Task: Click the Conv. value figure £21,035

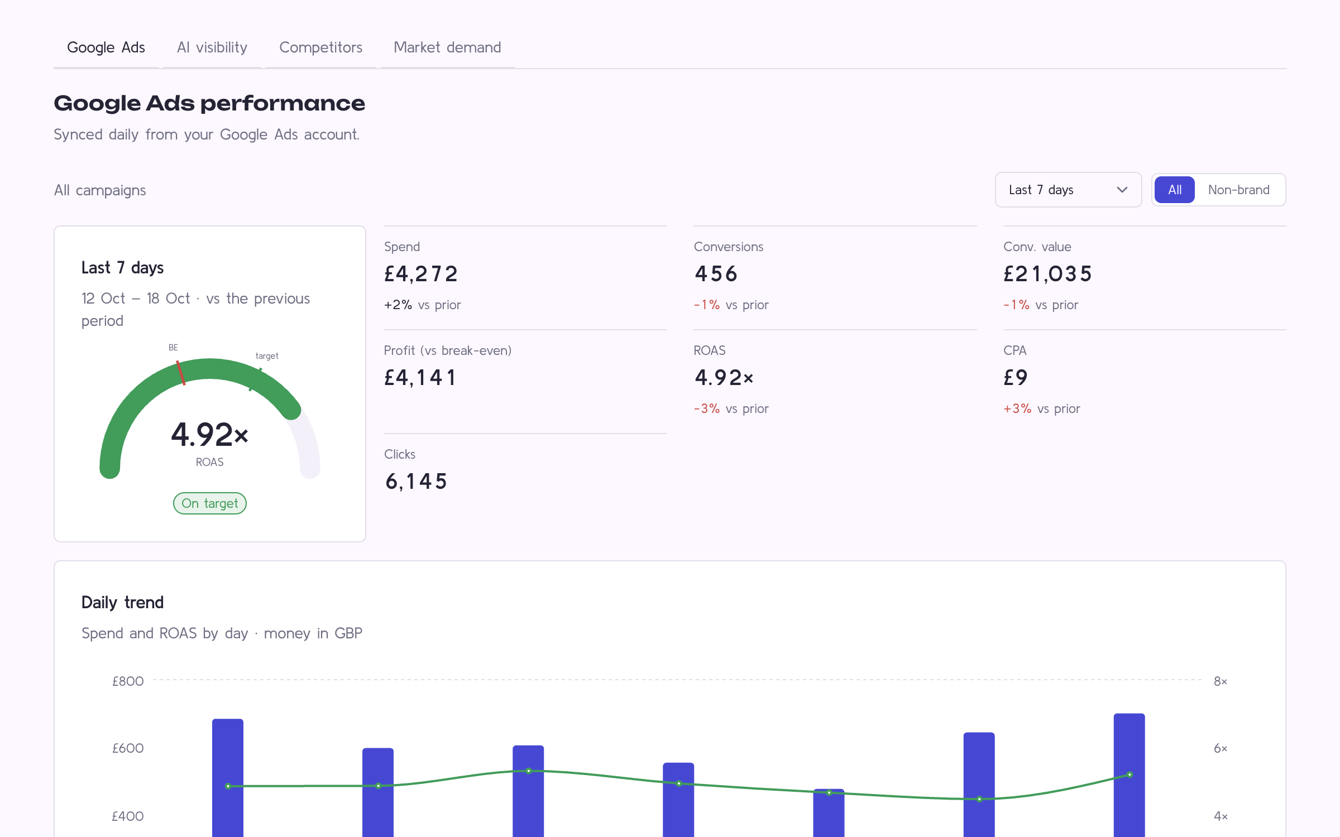Action: tap(1047, 274)
